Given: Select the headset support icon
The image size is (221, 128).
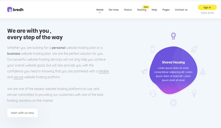Looking at the screenshot, I should coord(153,94).
